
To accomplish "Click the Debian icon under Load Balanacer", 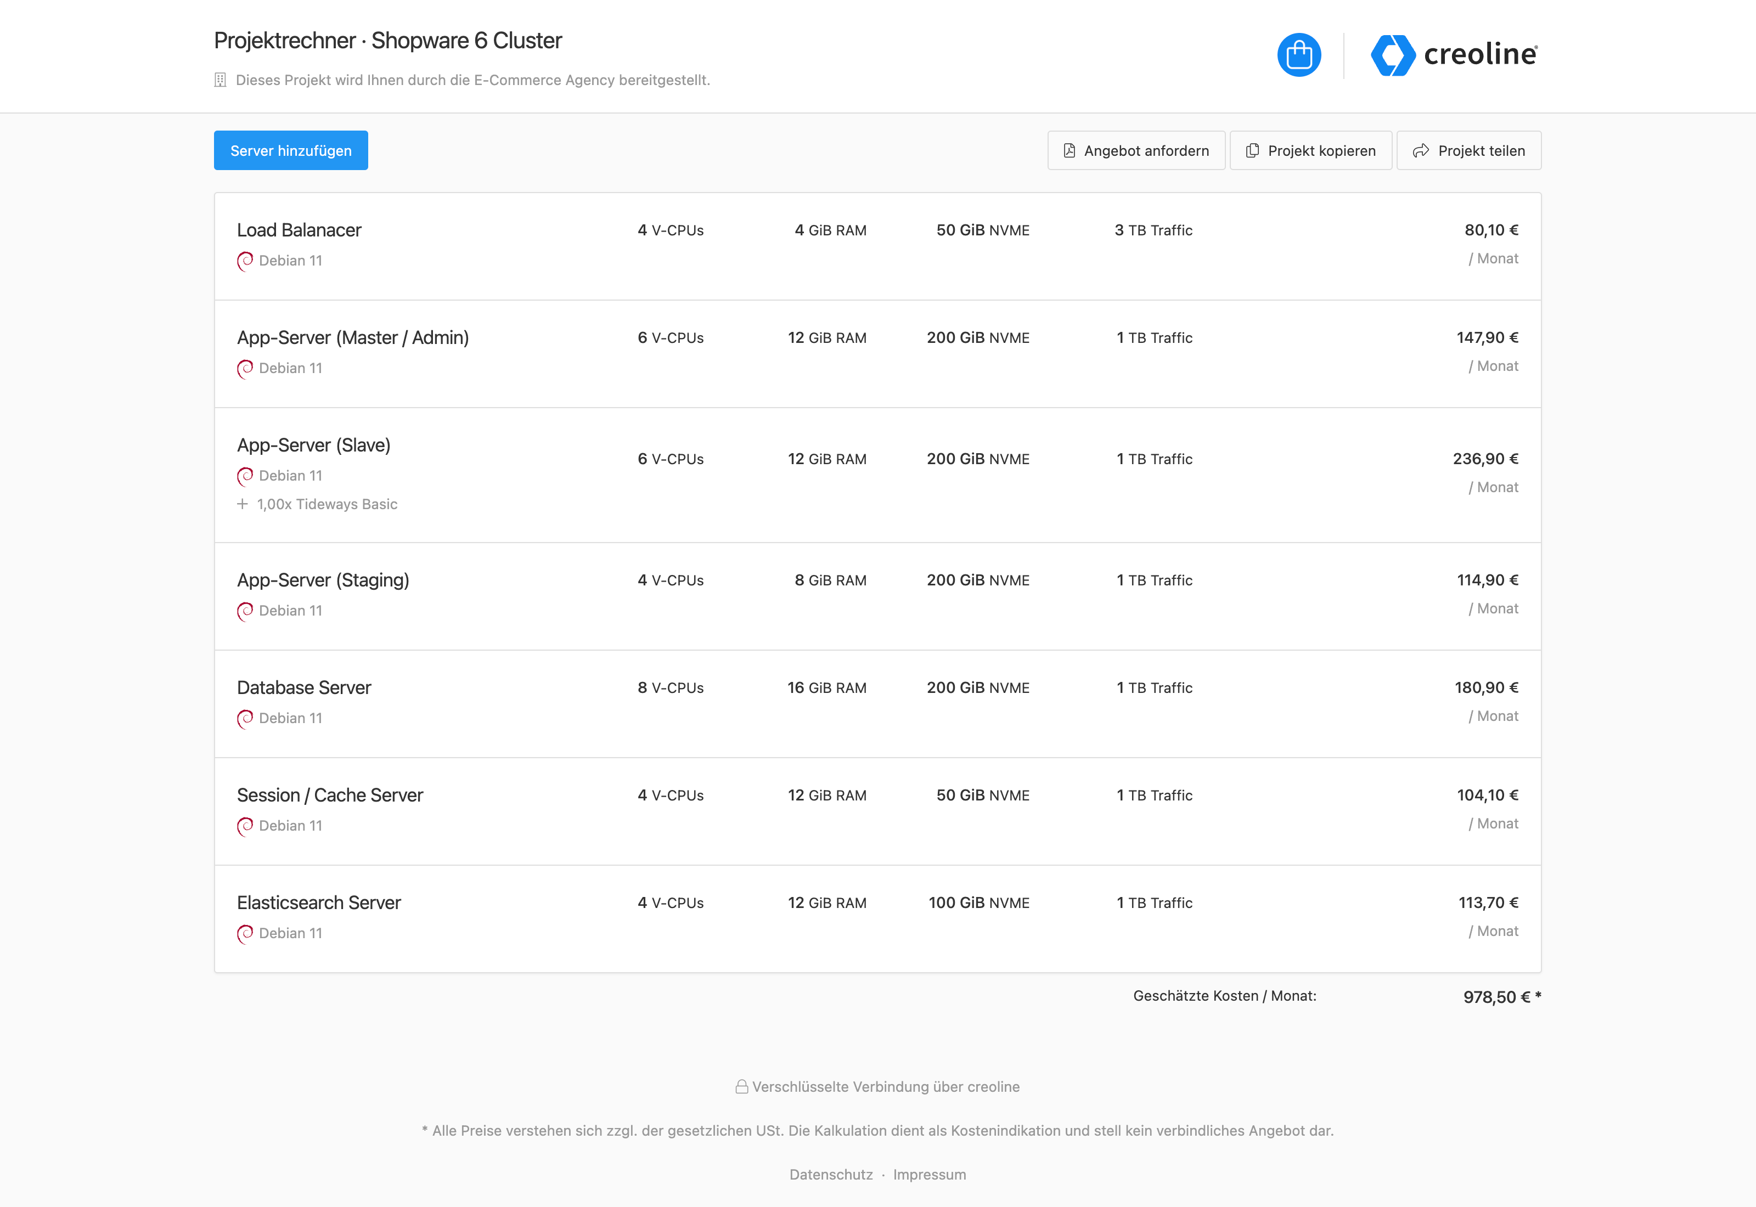I will (x=245, y=261).
